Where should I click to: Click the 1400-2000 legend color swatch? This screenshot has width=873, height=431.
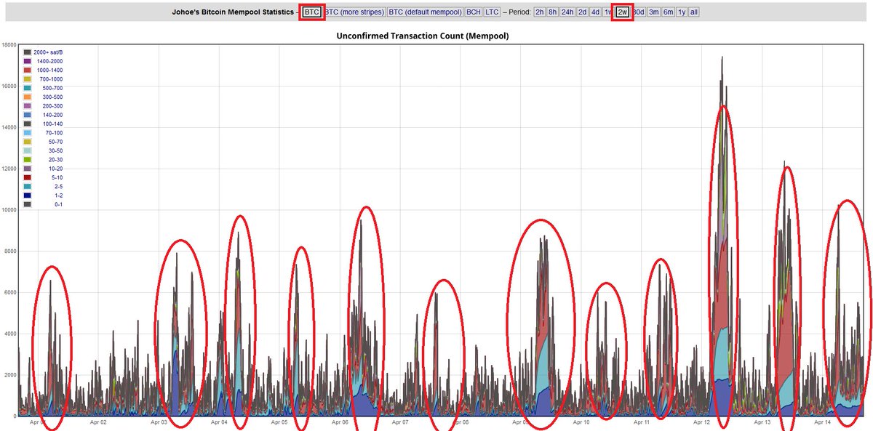pos(27,61)
